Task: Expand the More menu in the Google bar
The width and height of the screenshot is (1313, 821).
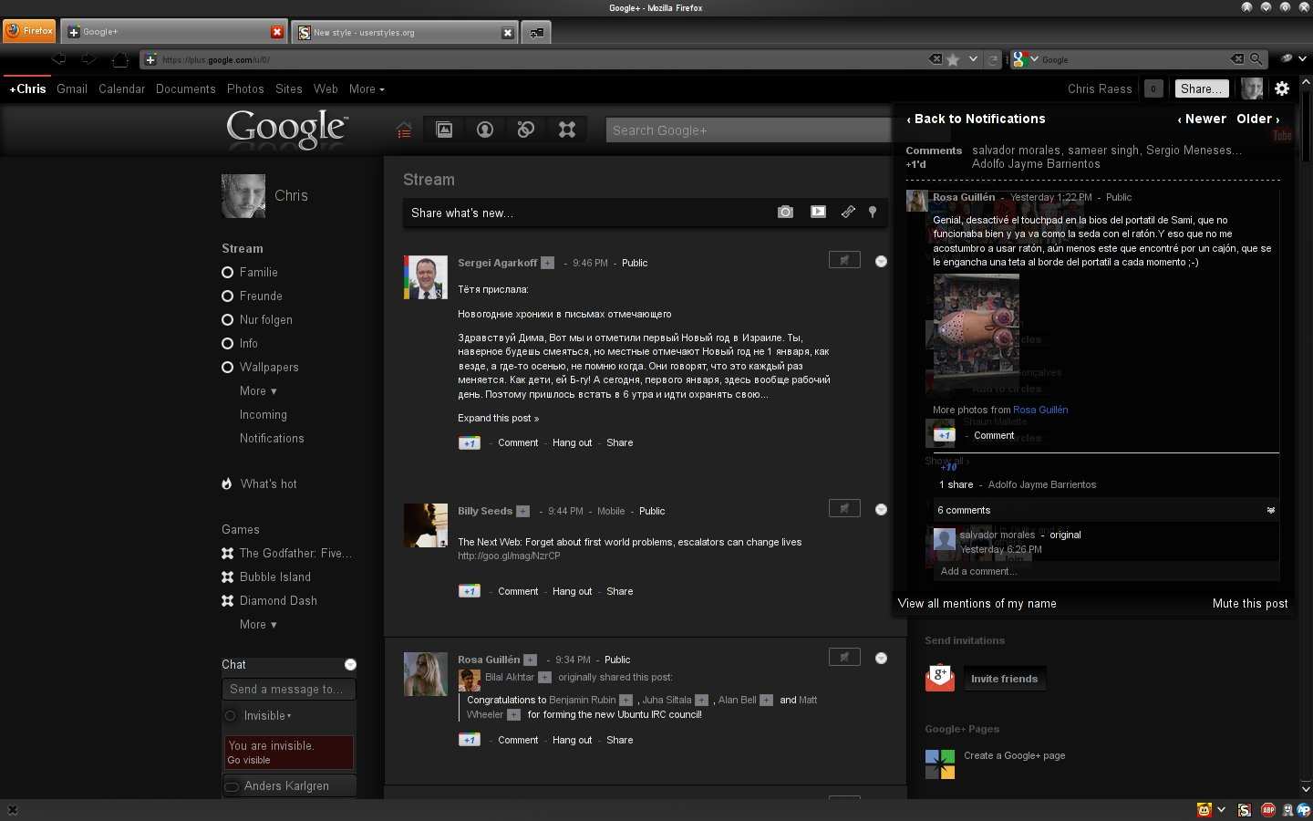Action: 367,88
